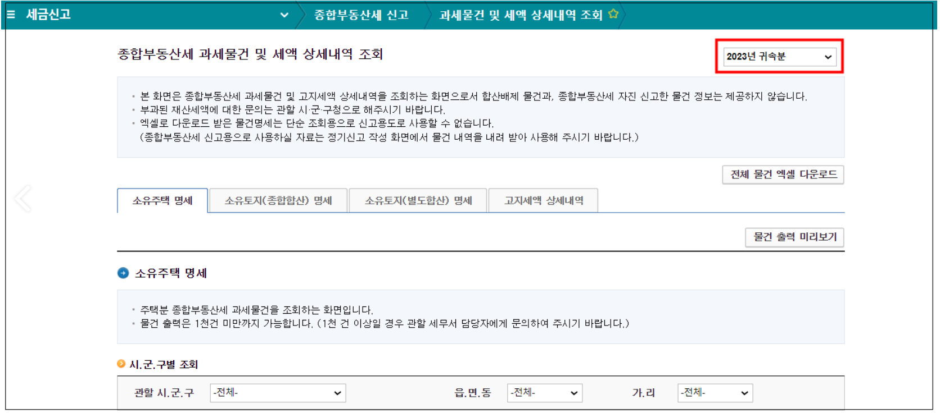940x413 pixels.
Task: Click the 종합부동산세 과세물건 및 세액 상세내역 조회 heading
Action: pos(250,54)
